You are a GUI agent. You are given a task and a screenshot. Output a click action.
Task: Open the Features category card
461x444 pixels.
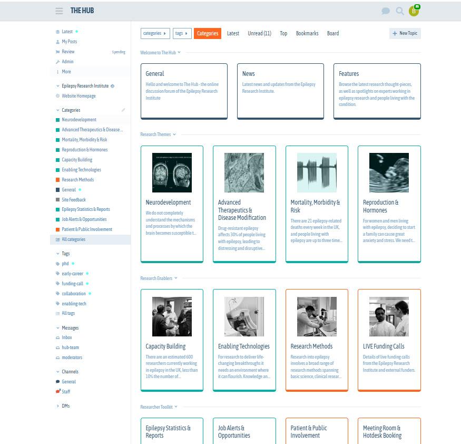pyautogui.click(x=377, y=91)
